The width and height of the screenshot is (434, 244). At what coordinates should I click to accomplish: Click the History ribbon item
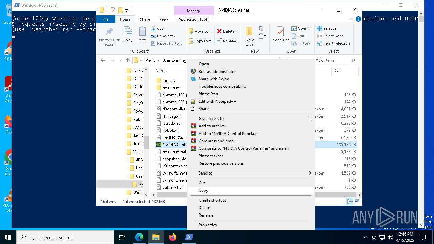point(300,43)
